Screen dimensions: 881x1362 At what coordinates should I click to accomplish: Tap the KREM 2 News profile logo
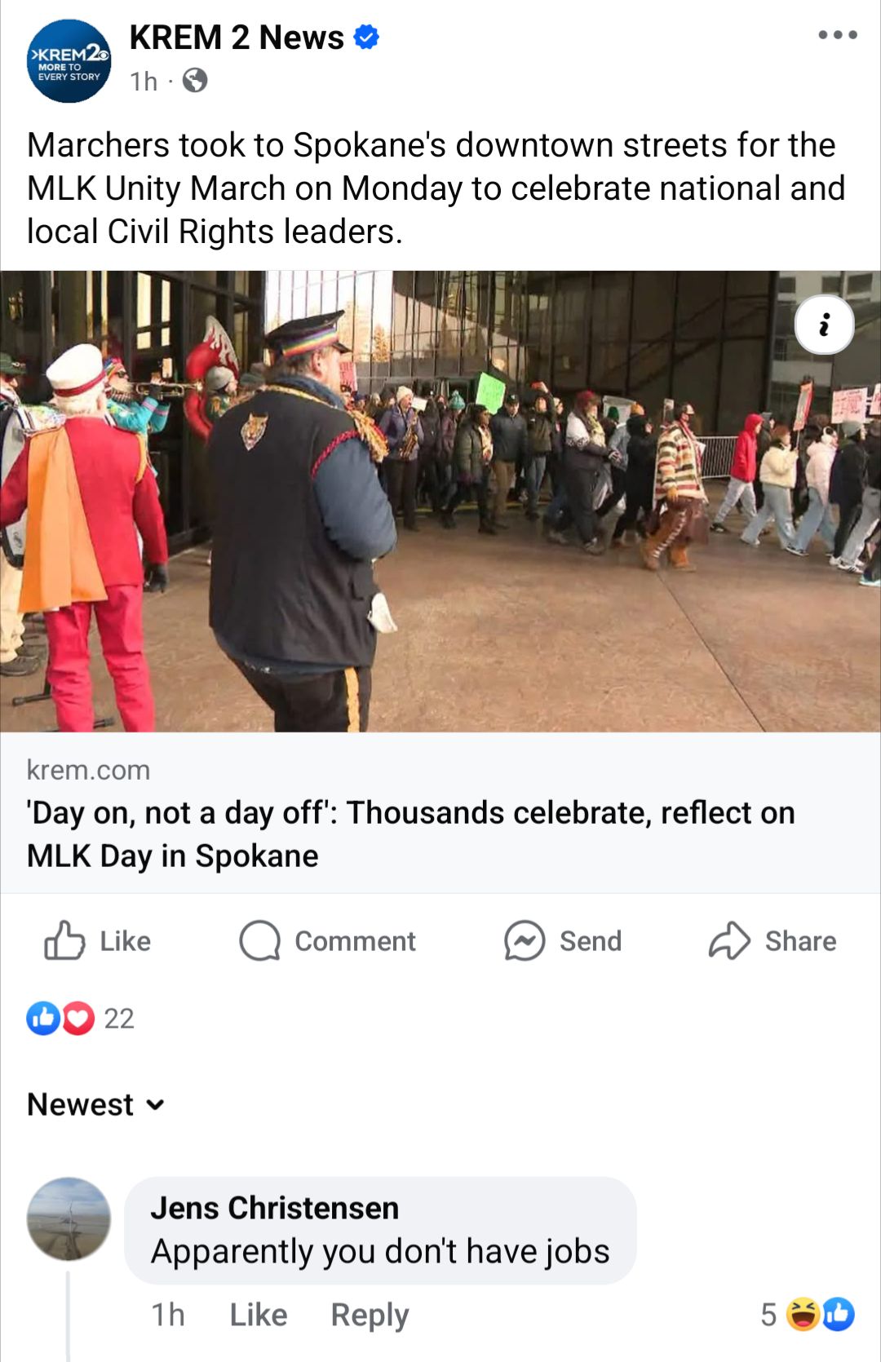[69, 61]
